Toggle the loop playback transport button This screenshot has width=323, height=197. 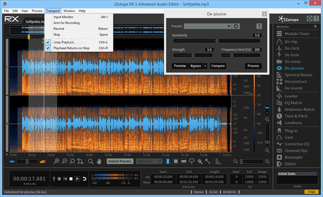tap(84, 179)
